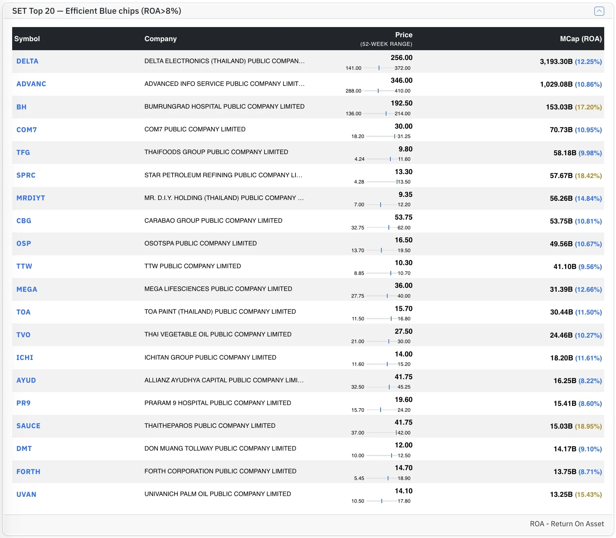
Task: Click ADVANC market cap 1,029.08B
Action: click(x=556, y=84)
